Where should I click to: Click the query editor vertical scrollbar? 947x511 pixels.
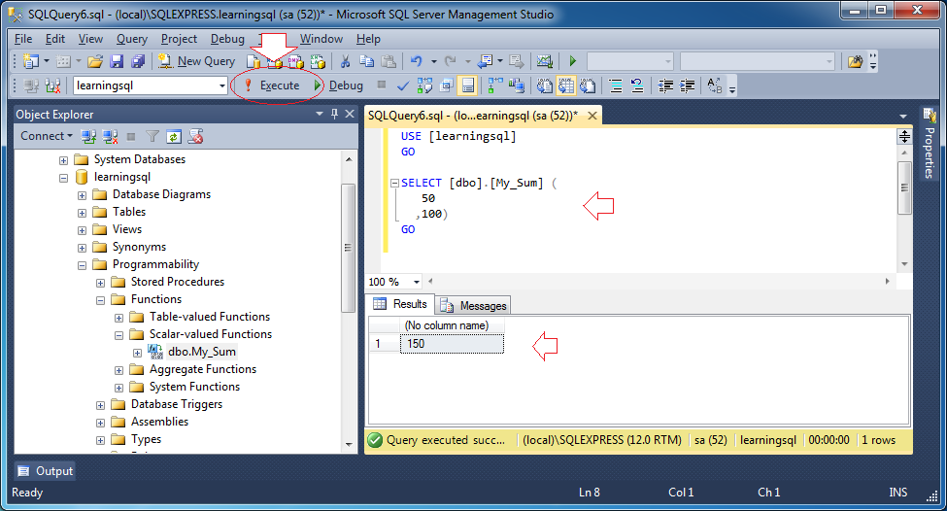(904, 187)
